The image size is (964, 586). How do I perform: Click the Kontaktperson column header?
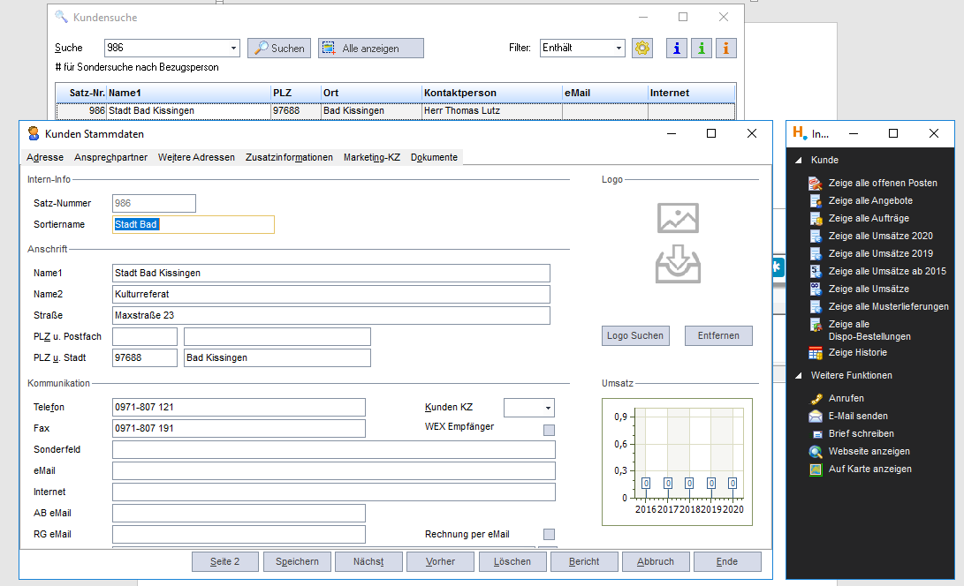[x=492, y=93]
